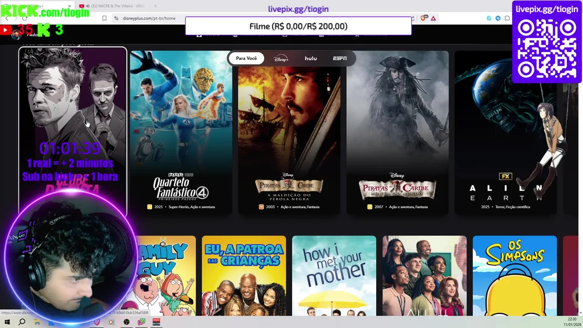Open site settings icon in the address bar
The height and width of the screenshot is (328, 583).
pyautogui.click(x=116, y=18)
